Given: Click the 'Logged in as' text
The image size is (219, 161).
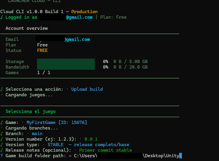Looking at the screenshot, I should point(21,17).
